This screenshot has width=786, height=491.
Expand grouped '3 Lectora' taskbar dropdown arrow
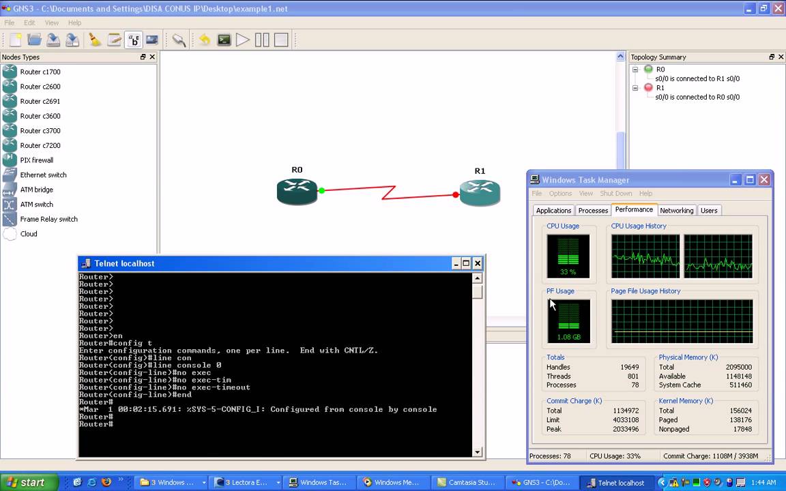tap(278, 483)
